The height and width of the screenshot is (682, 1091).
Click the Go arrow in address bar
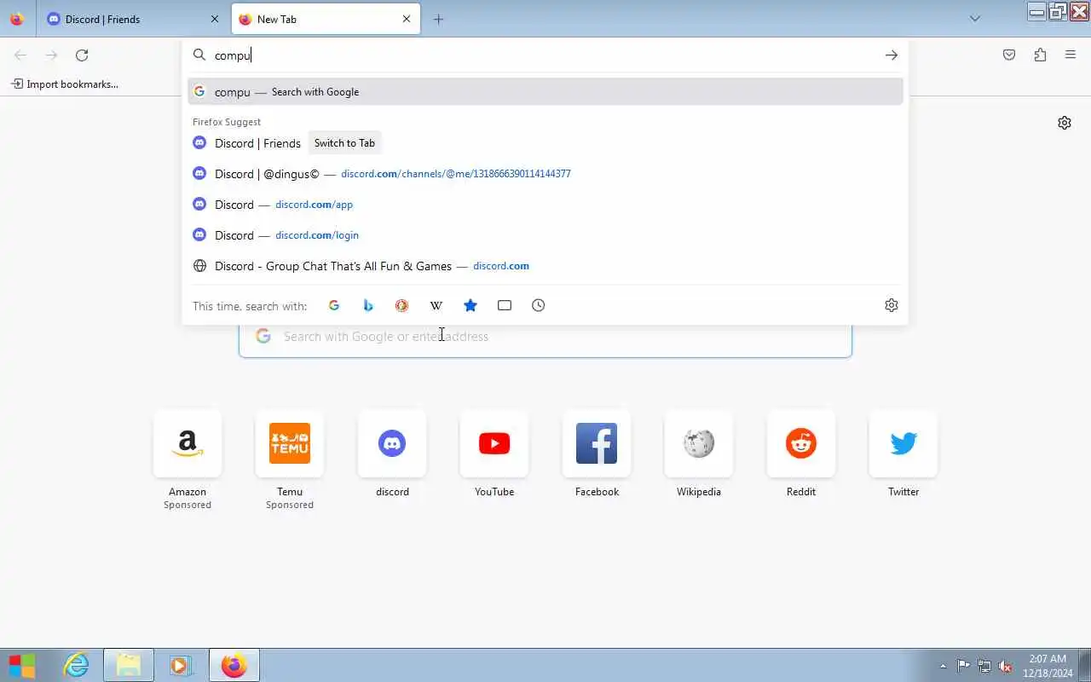point(892,55)
